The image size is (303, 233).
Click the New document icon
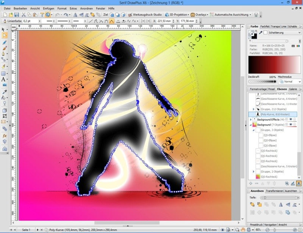coord(5,15)
